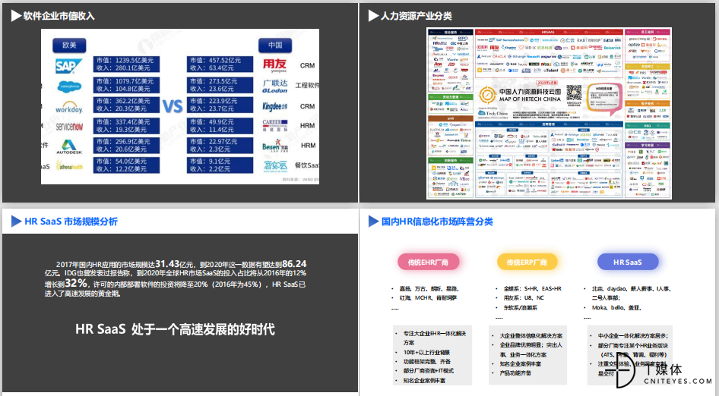The height and width of the screenshot is (396, 719).
Task: Click blue triangle before 国内HR信息化市场阵营分类
Action: pyautogui.click(x=373, y=222)
